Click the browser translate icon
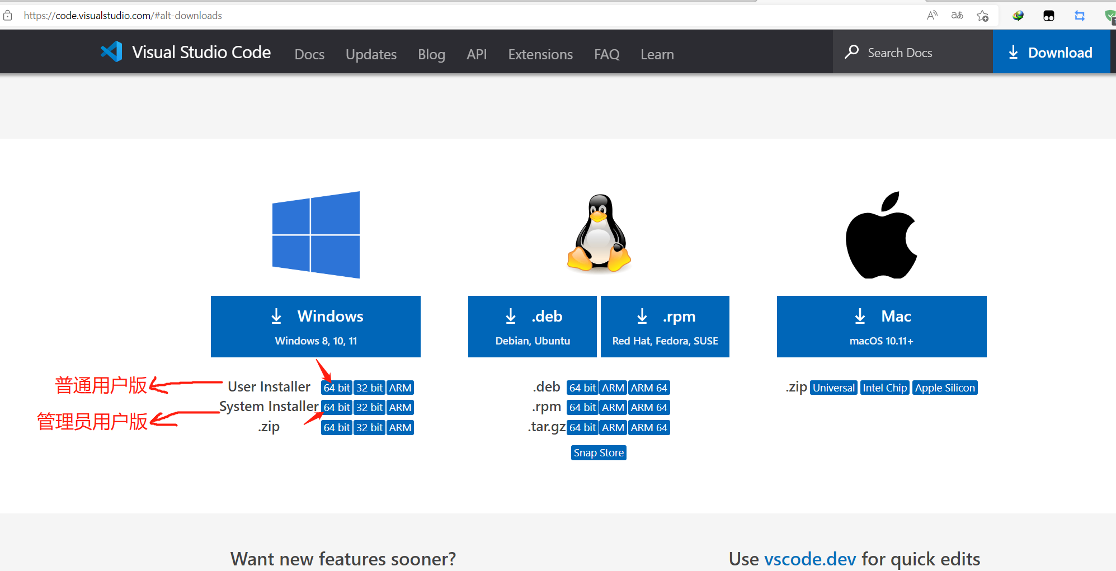Viewport: 1116px width, 571px height. (x=957, y=16)
